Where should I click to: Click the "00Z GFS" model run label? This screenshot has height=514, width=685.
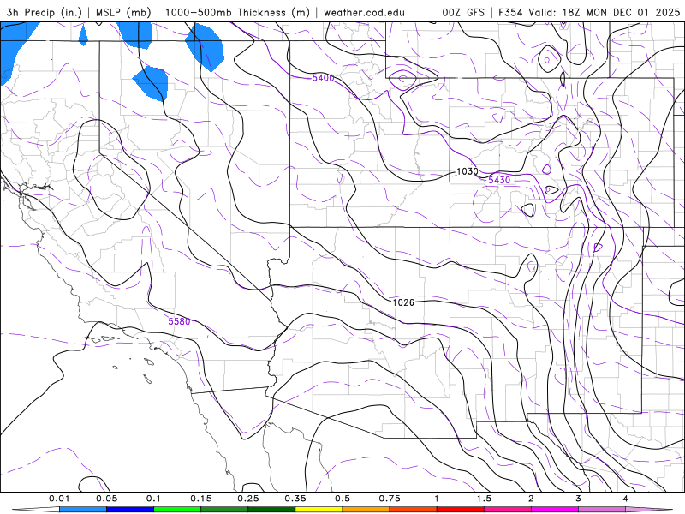(x=463, y=12)
